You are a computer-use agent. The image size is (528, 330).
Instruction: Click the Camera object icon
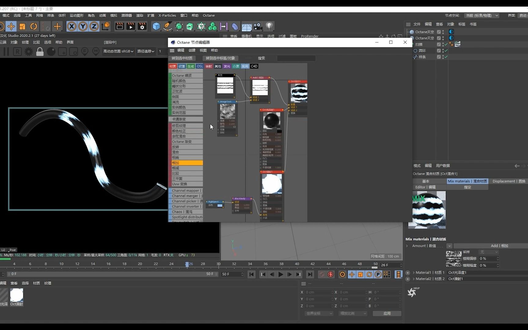point(258,27)
